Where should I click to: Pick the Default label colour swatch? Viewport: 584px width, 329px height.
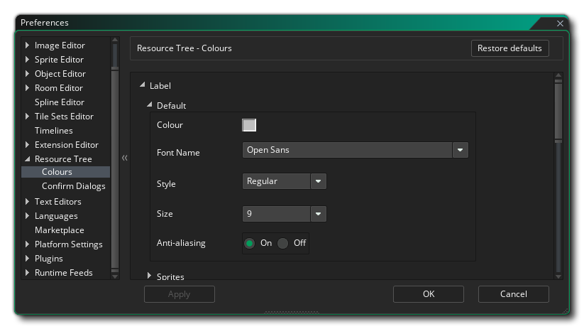click(x=249, y=125)
